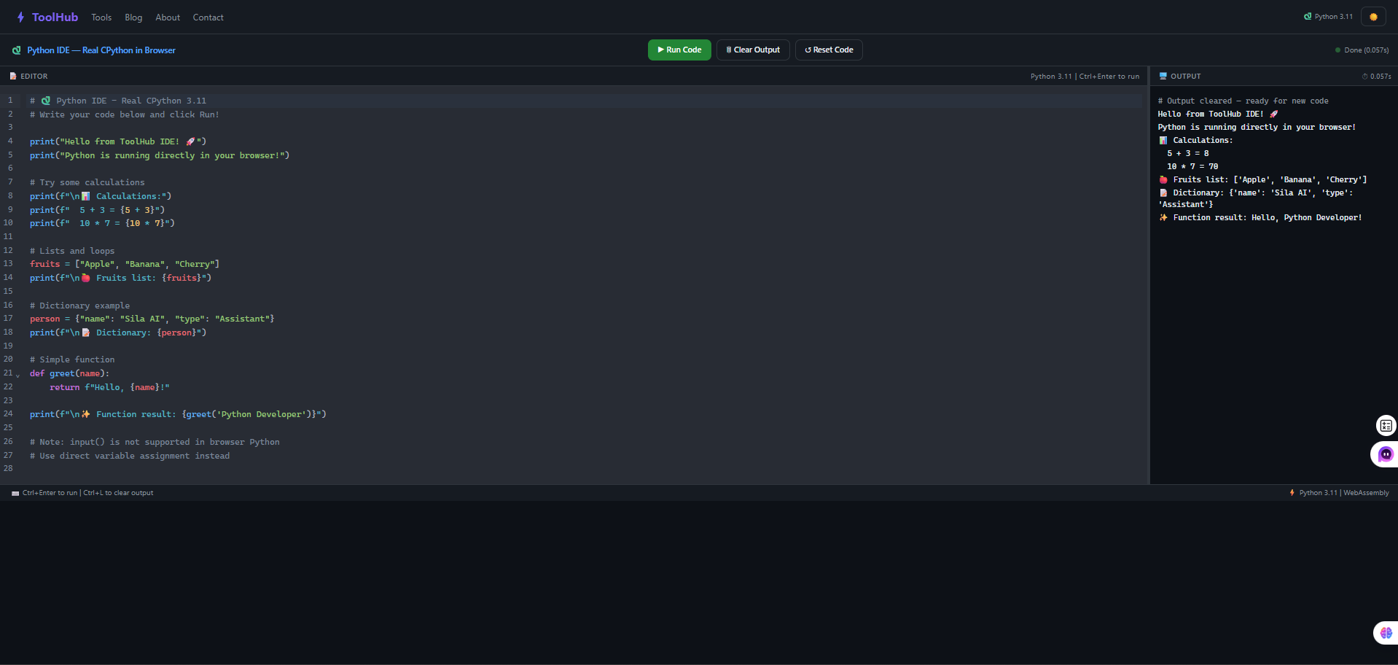Click the OUTPUT panel header label
The image size is (1398, 665).
pyautogui.click(x=1186, y=77)
